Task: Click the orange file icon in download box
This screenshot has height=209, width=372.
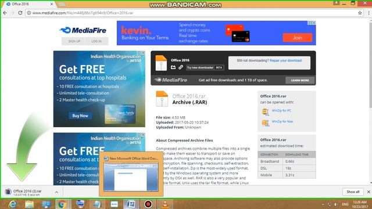Action: (161, 63)
